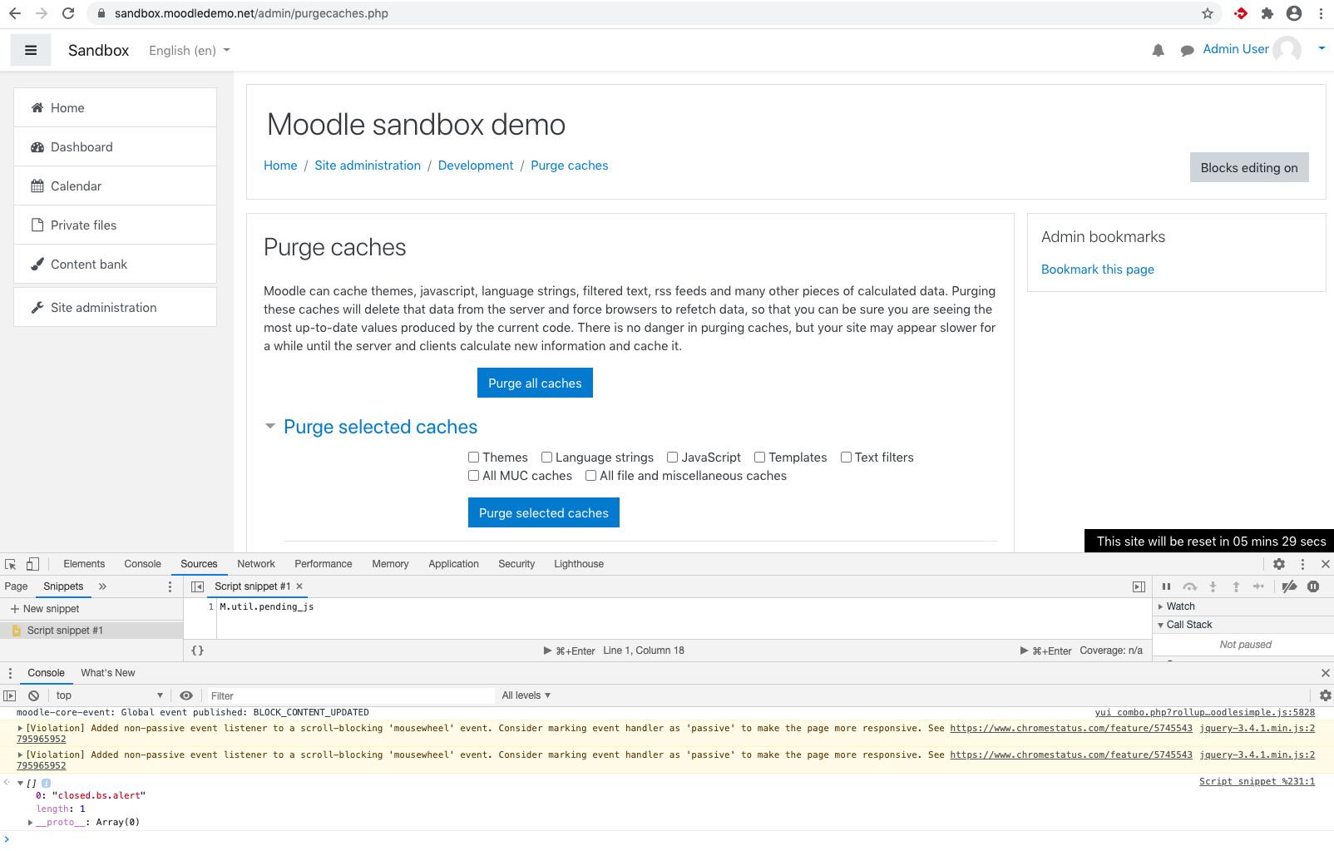Viewport: 1334px width, 851px height.
Task: Open the Performance tab
Action: click(324, 564)
